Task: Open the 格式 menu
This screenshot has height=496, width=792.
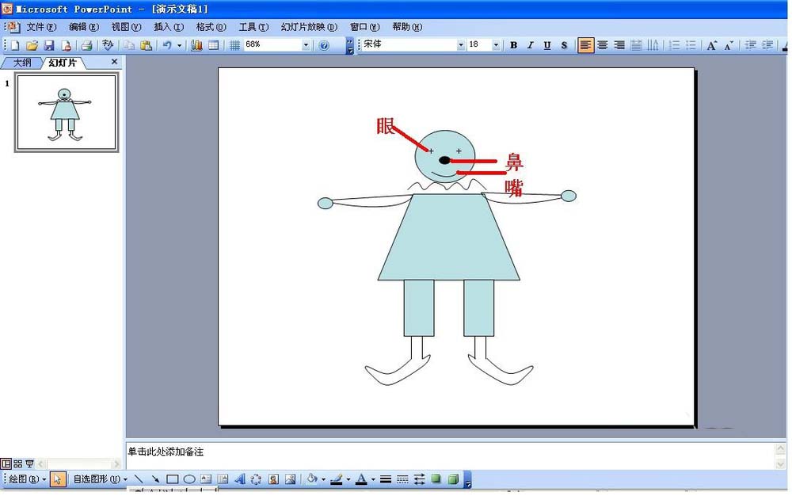Action: [211, 27]
